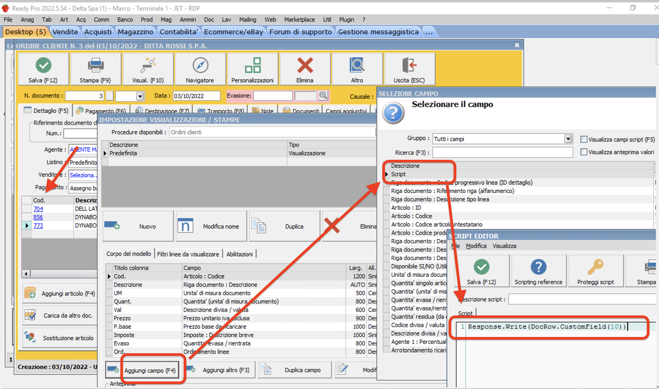
Task: Select the Contabilita' top tab
Action: point(179,32)
